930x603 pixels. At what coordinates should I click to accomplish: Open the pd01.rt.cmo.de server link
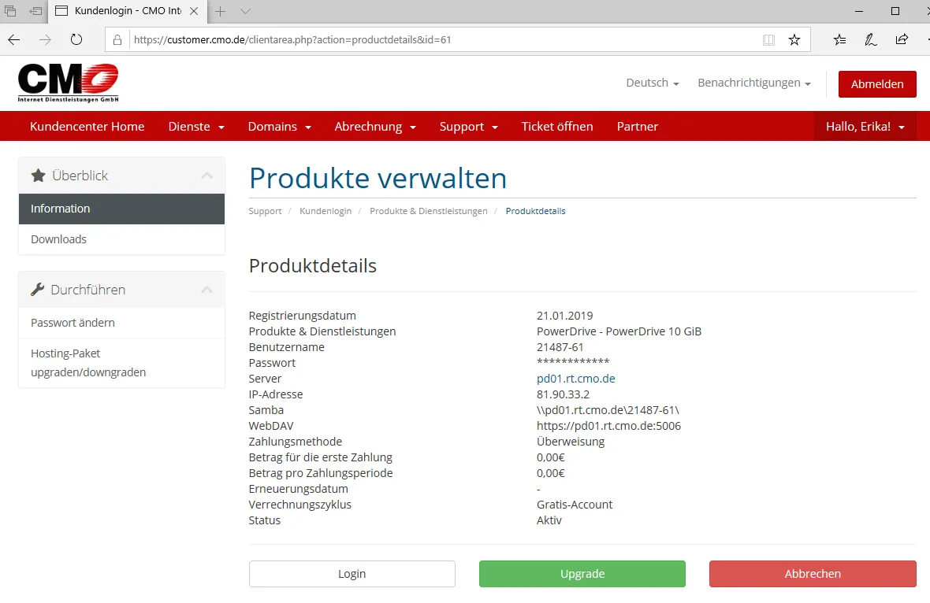pos(576,379)
